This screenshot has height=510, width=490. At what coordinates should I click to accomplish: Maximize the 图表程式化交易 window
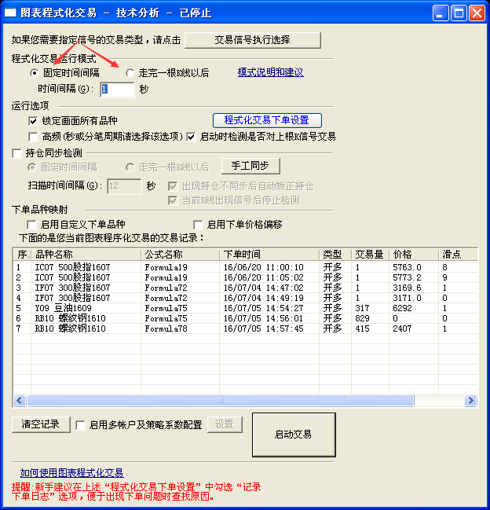pos(459,13)
